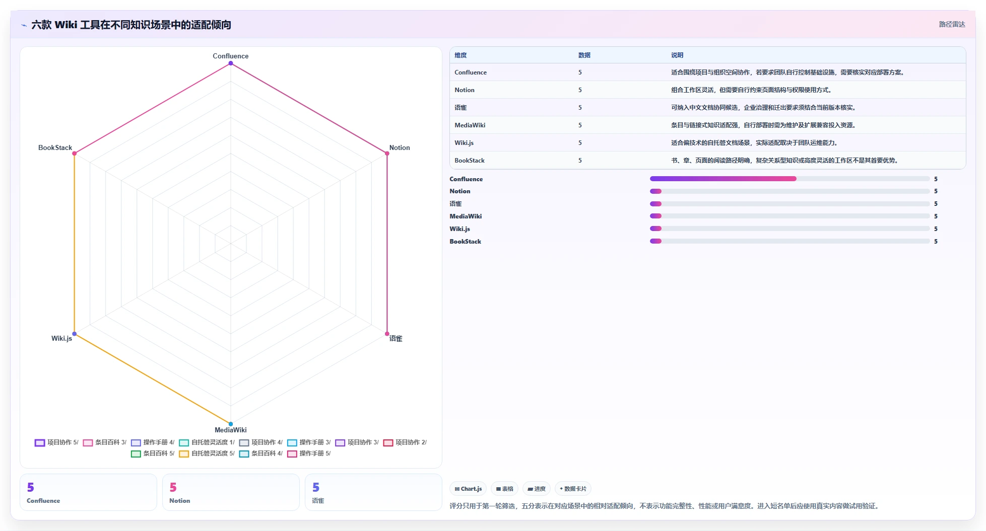The image size is (986, 531).
Task: Toggle the 条目百科 3/ legend entry
Action: [105, 442]
